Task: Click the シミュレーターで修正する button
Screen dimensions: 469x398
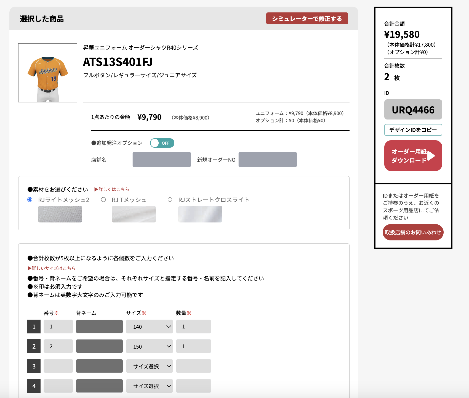Action: 307,18
